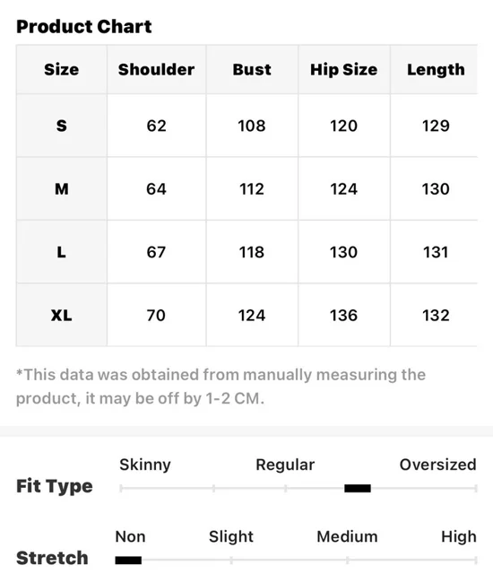Select the M size row label
This screenshot has height=574, width=493.
pos(62,189)
